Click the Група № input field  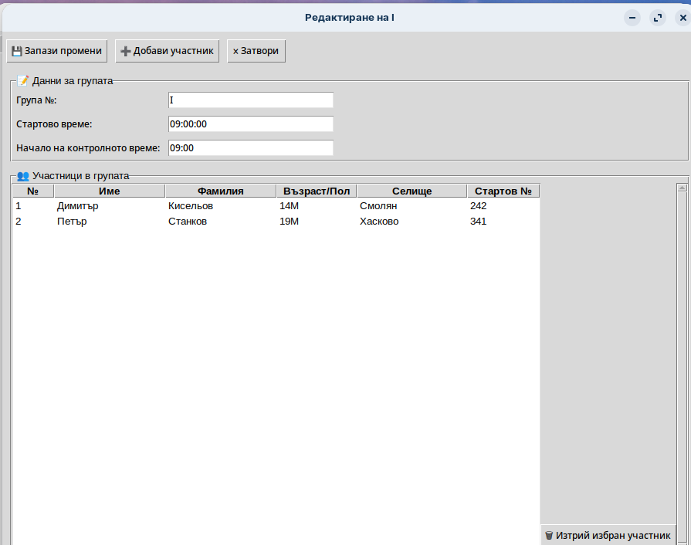[x=250, y=100]
